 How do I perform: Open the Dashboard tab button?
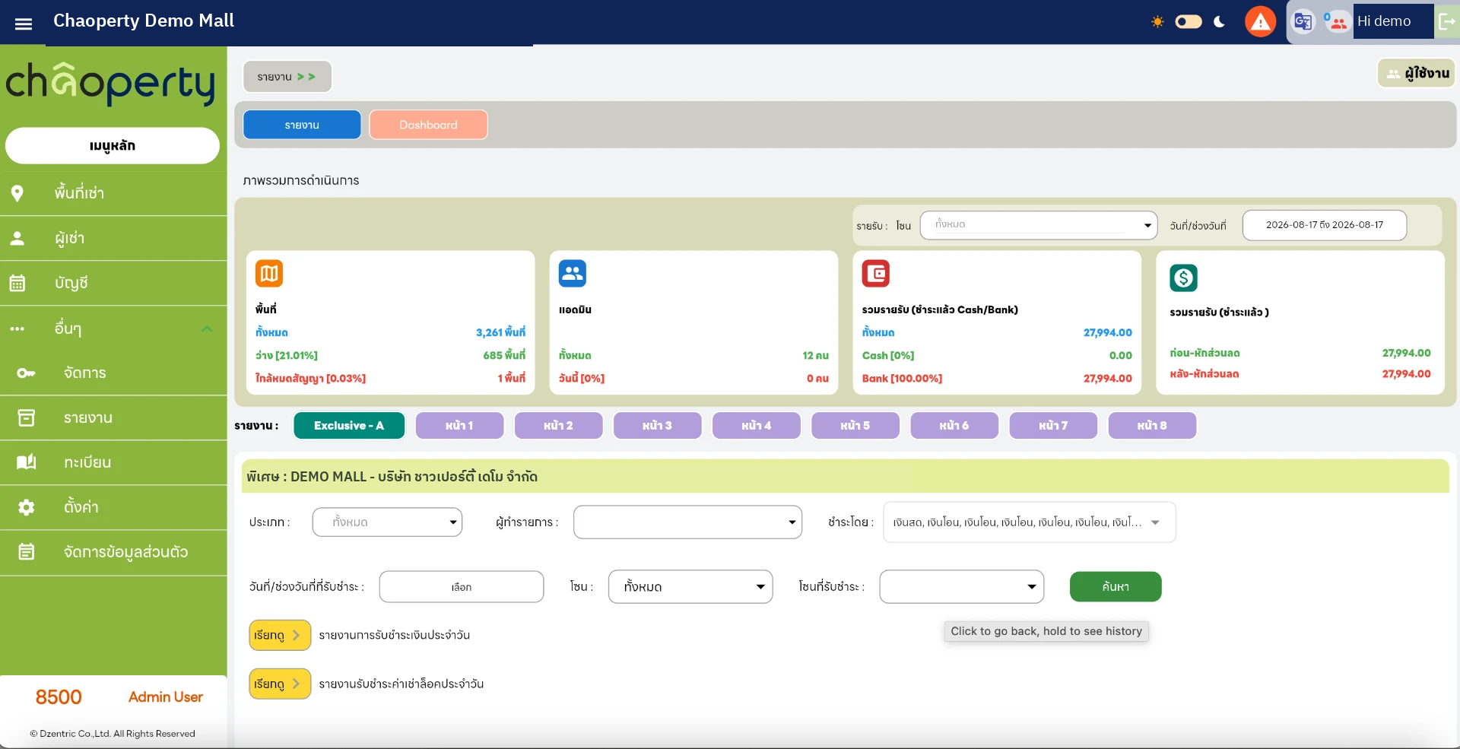pos(428,125)
